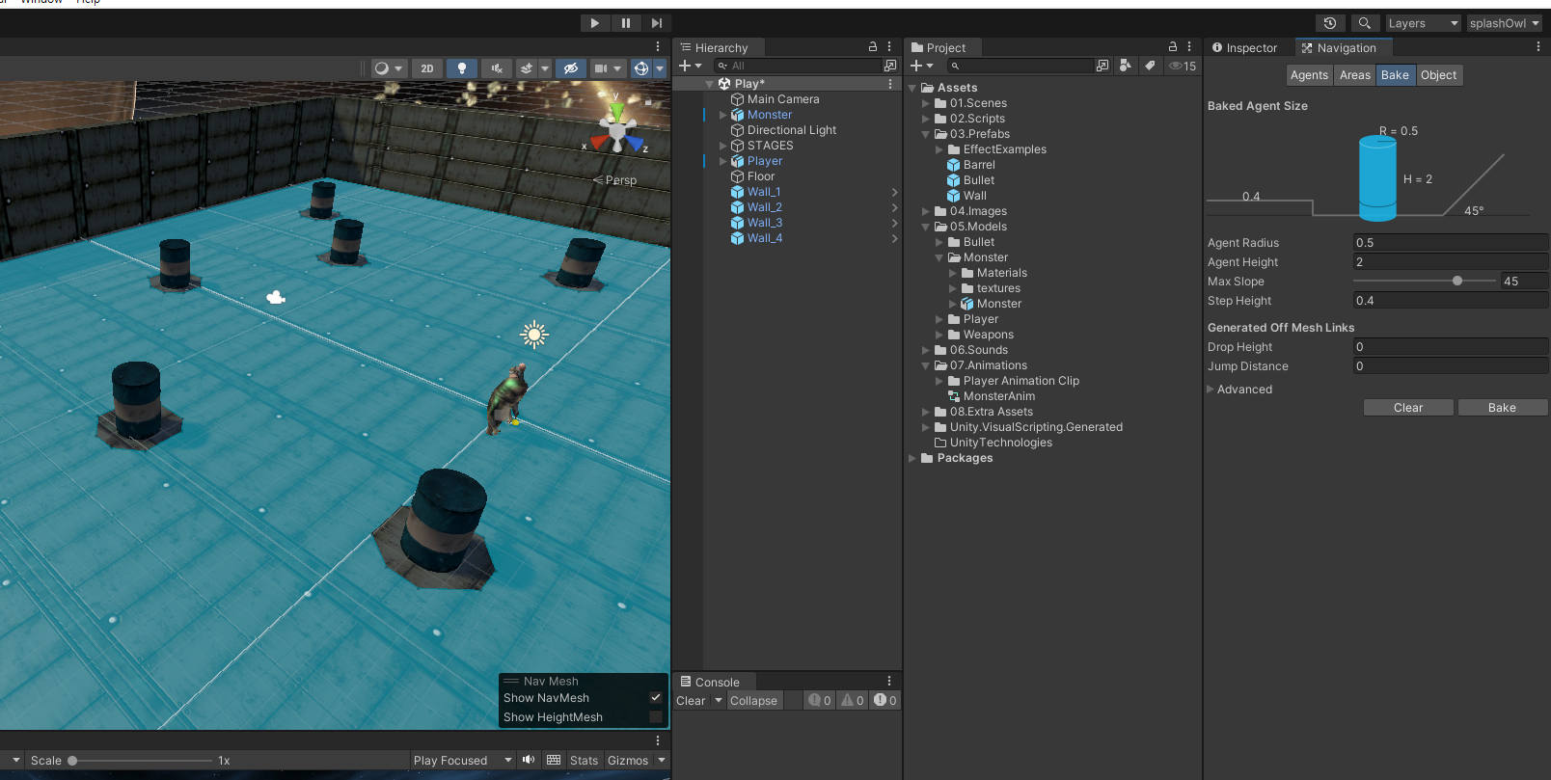This screenshot has height=780, width=1551.
Task: Click the Console Clear button
Action: coord(691,701)
